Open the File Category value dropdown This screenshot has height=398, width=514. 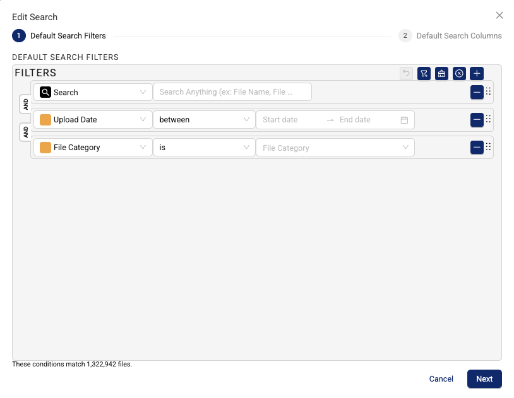click(335, 147)
